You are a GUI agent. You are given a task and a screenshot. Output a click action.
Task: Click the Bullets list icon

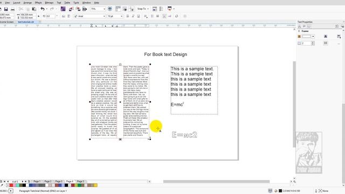(x=152, y=16)
